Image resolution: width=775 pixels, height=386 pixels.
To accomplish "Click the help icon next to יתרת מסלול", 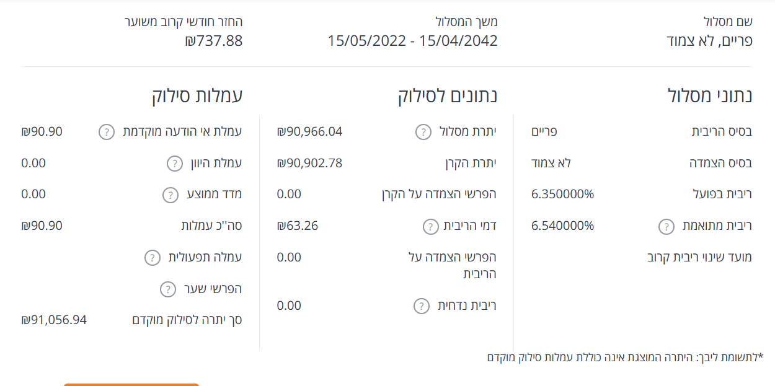I will pos(423,132).
